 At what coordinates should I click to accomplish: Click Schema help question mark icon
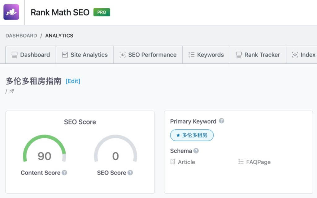(x=196, y=151)
